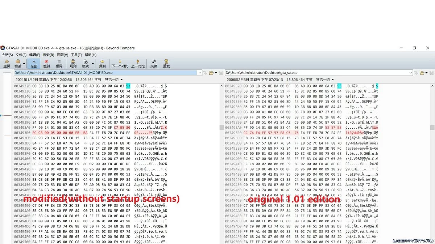Screen dimensions: 435x244
Task: Click the left pane scroll-up arrow
Action: [x=221, y=86]
